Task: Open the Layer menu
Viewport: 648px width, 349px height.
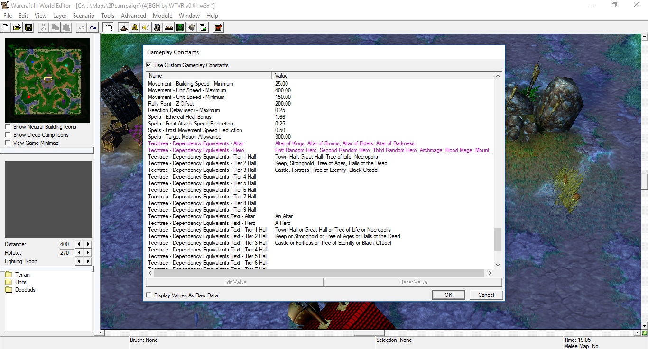Action: click(x=60, y=16)
